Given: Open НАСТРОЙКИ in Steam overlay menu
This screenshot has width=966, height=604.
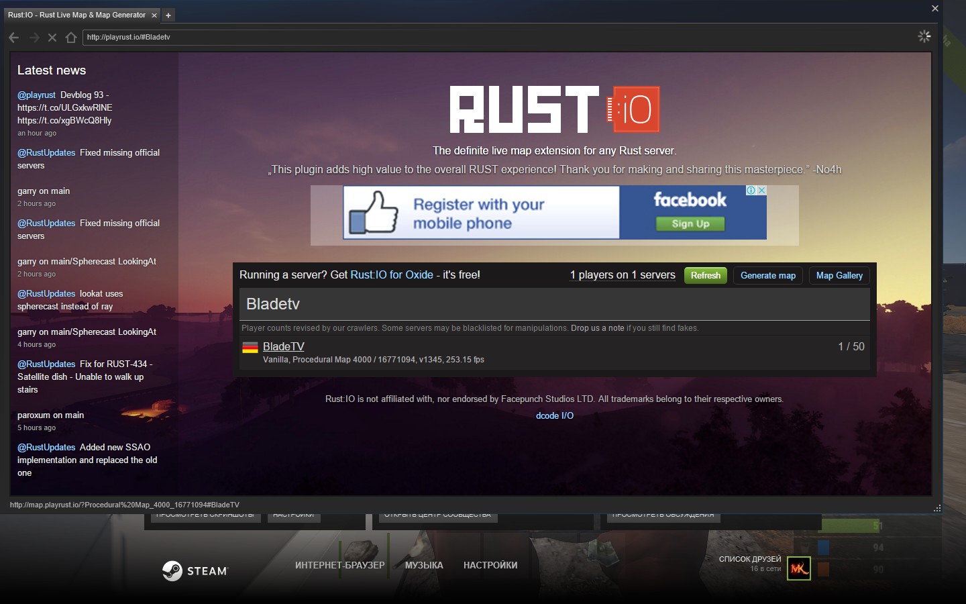Looking at the screenshot, I should (490, 565).
